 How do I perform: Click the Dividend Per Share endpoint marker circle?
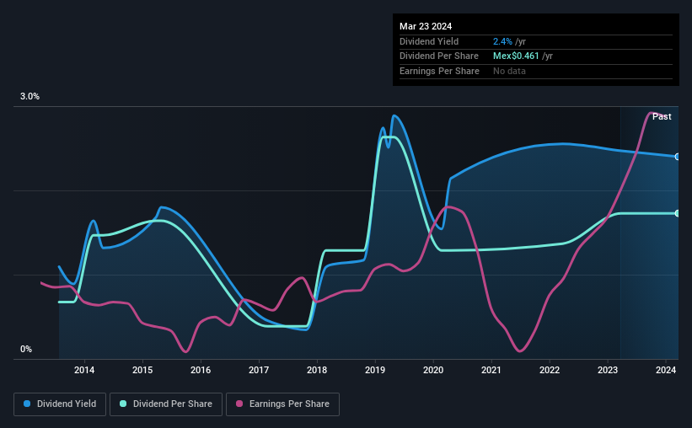[678, 213]
